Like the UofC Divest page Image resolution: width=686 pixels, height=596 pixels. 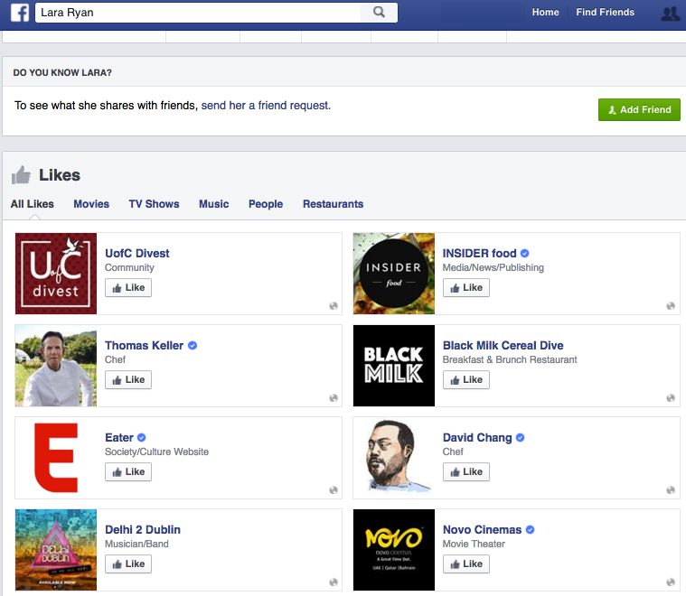128,288
